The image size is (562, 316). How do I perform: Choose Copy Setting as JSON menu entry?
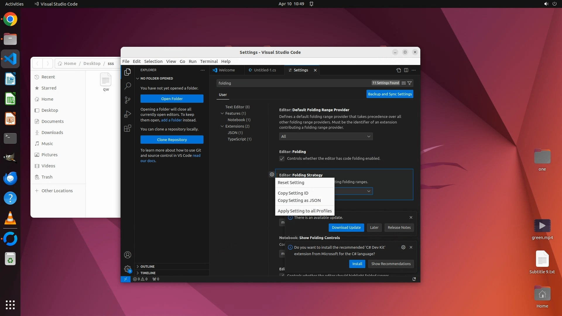pos(299,200)
